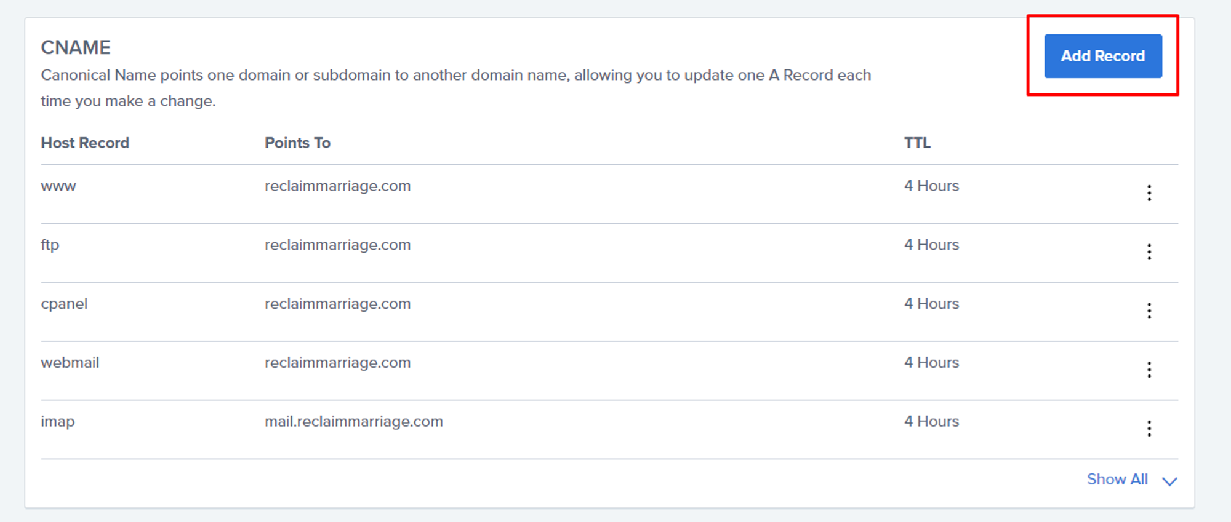Select the www host record name

click(58, 186)
